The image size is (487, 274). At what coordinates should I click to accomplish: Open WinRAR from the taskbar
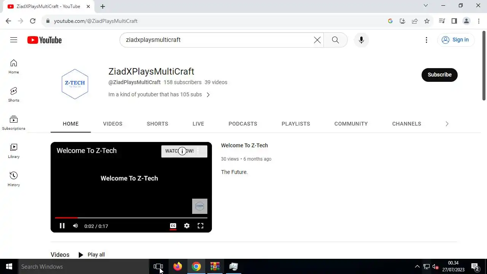[215, 266]
